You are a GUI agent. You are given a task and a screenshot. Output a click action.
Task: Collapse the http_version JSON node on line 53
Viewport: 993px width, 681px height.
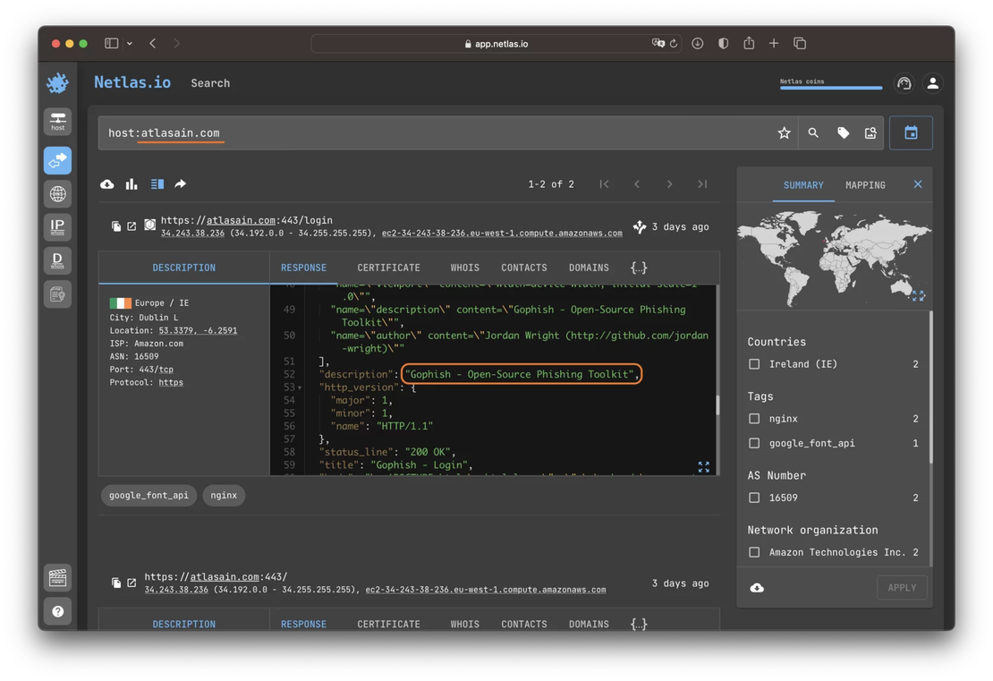pos(300,388)
